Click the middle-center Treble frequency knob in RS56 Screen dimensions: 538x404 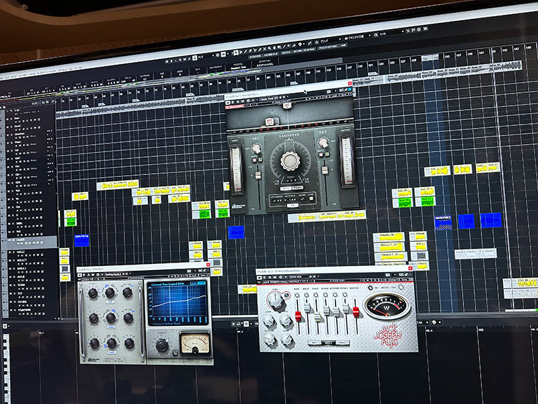[111, 317]
